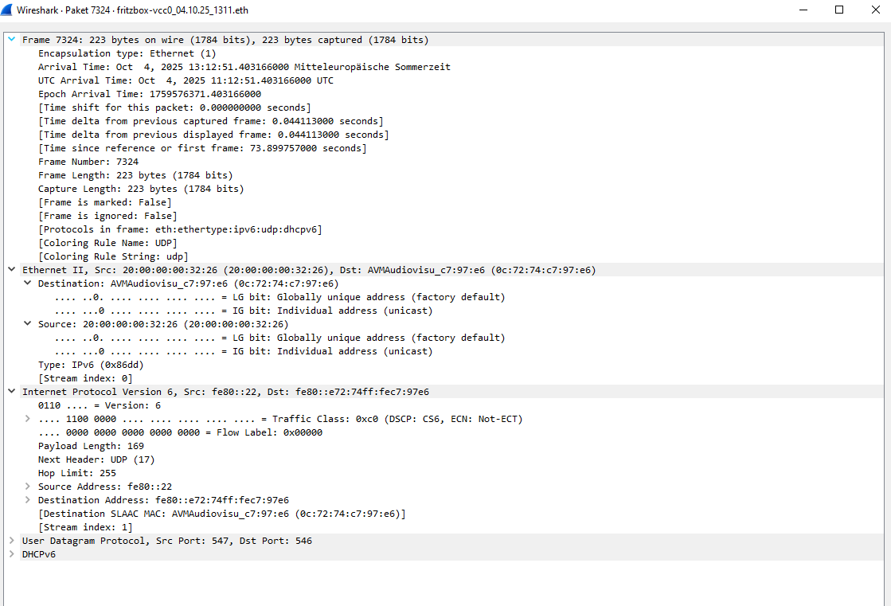Expand the Destination Address fe80::e72 field
Image resolution: width=891 pixels, height=606 pixels.
[x=27, y=500]
